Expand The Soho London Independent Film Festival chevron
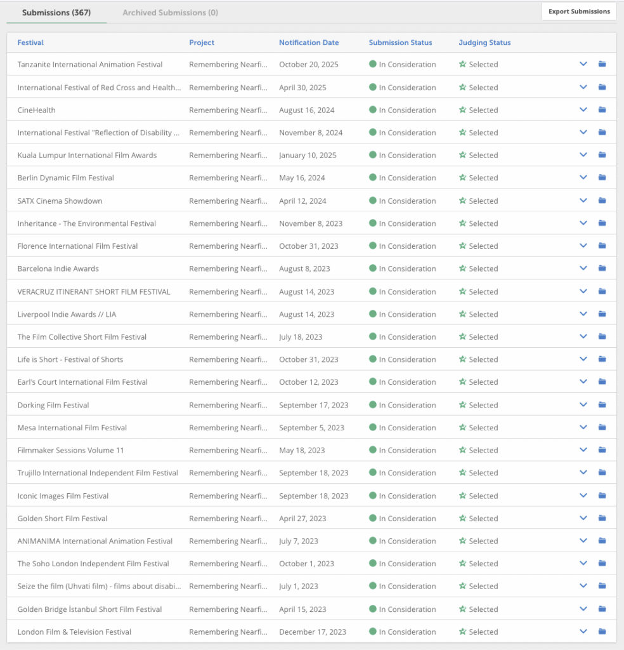Screen dimensions: 624x650 tap(583, 564)
